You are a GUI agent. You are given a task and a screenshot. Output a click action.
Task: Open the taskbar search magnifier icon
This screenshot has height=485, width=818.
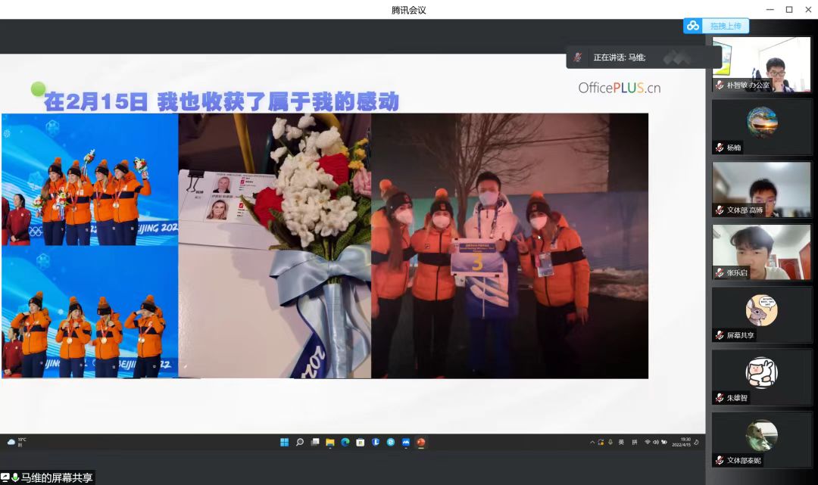tap(300, 443)
